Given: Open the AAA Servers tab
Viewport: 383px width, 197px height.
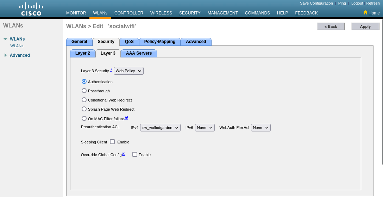Looking at the screenshot, I should [139, 53].
